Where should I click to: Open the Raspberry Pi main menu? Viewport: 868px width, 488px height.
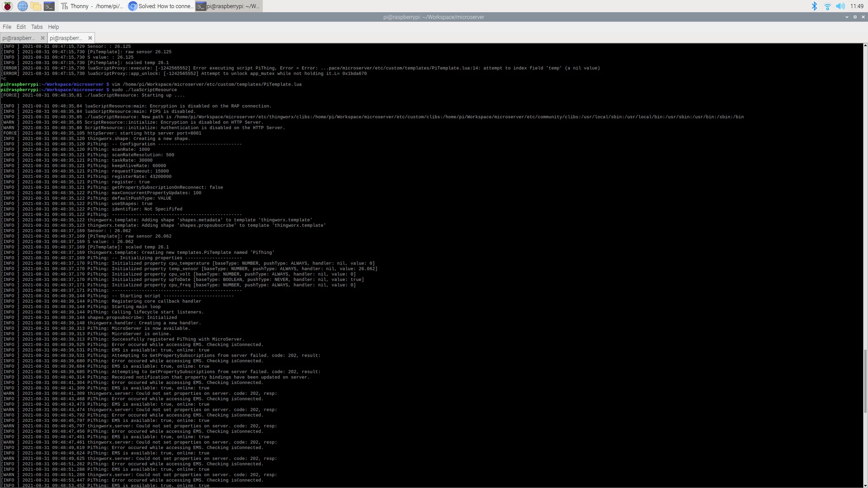[8, 6]
